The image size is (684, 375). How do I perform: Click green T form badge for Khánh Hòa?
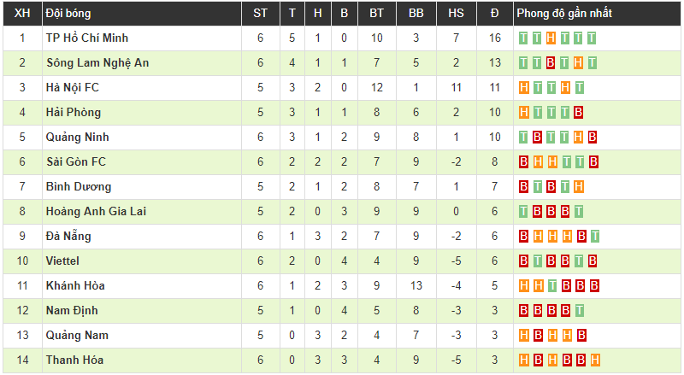pyautogui.click(x=551, y=286)
